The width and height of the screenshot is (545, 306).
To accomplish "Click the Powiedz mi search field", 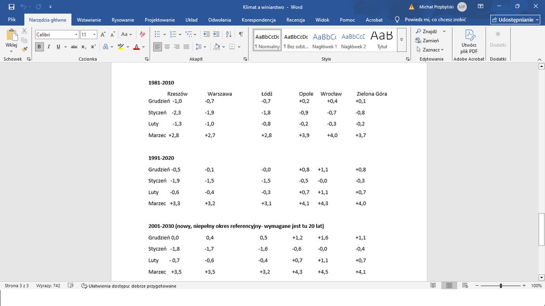I will [x=435, y=20].
